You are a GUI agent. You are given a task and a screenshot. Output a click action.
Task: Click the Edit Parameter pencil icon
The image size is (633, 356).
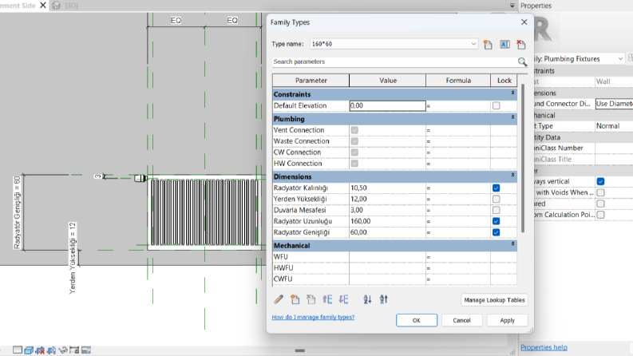[279, 299]
